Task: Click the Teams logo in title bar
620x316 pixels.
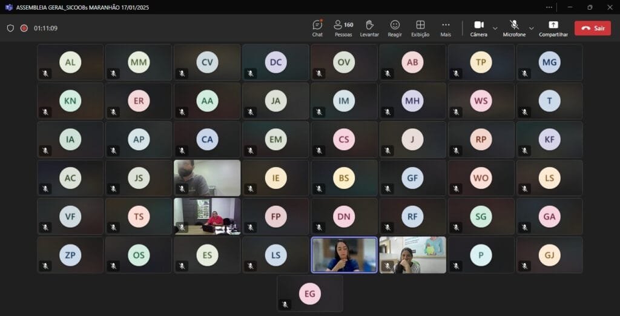Action: tap(8, 7)
